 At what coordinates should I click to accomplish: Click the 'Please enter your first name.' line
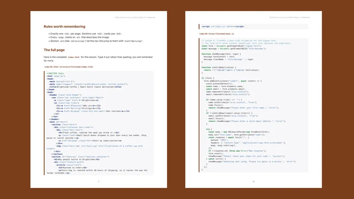click(x=244, y=108)
